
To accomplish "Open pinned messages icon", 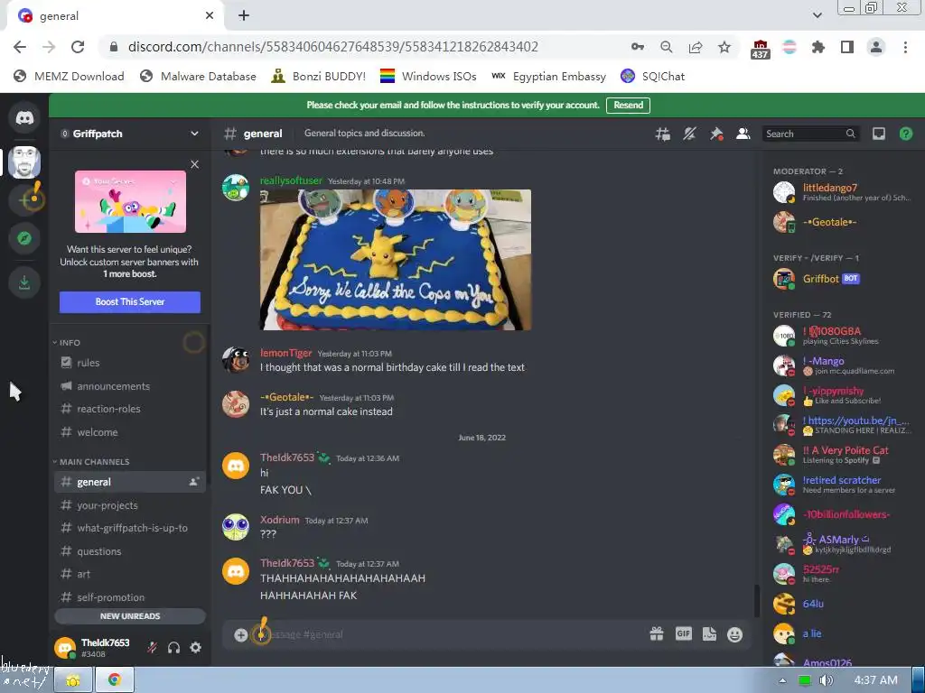I will [716, 134].
